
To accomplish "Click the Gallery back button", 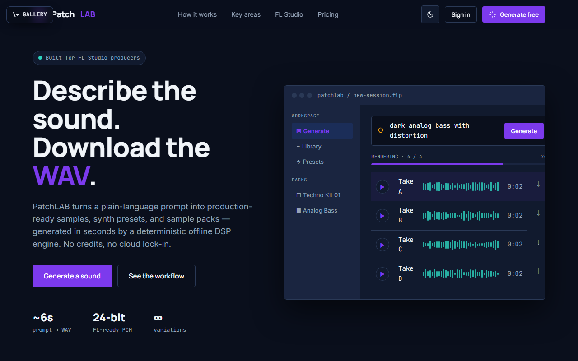I will (x=30, y=14).
